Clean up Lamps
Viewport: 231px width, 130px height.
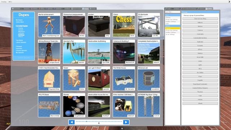pos(200,61)
